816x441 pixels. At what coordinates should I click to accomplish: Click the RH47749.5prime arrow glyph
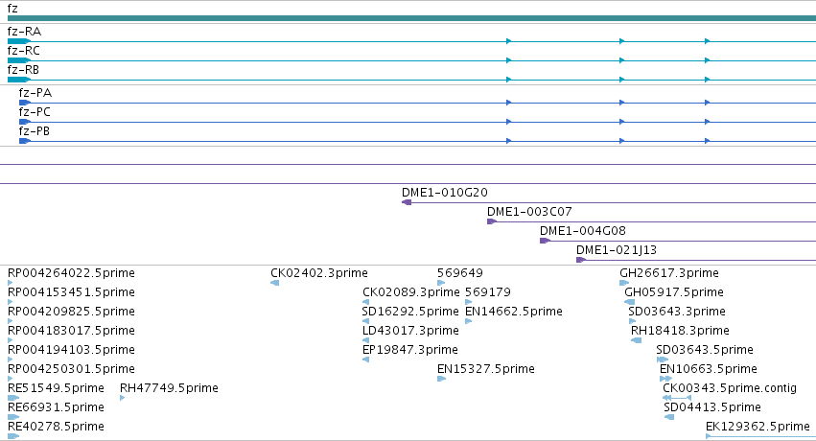click(123, 398)
